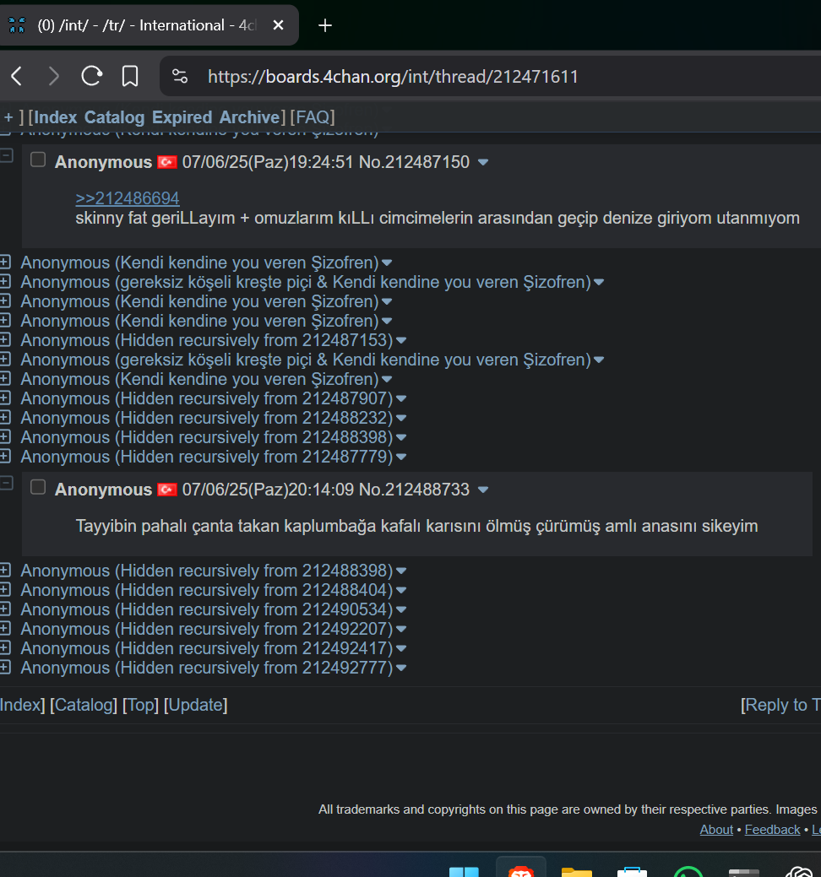
Task: Open a new browser tab
Action: pos(324,25)
